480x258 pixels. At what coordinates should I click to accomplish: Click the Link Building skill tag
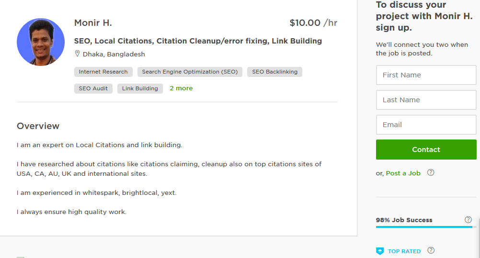pyautogui.click(x=140, y=88)
